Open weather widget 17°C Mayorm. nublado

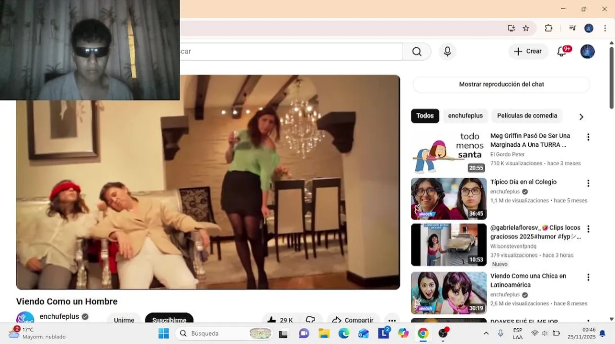(x=37, y=333)
